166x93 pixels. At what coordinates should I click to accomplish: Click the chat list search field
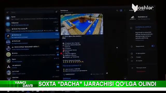coord(32,12)
